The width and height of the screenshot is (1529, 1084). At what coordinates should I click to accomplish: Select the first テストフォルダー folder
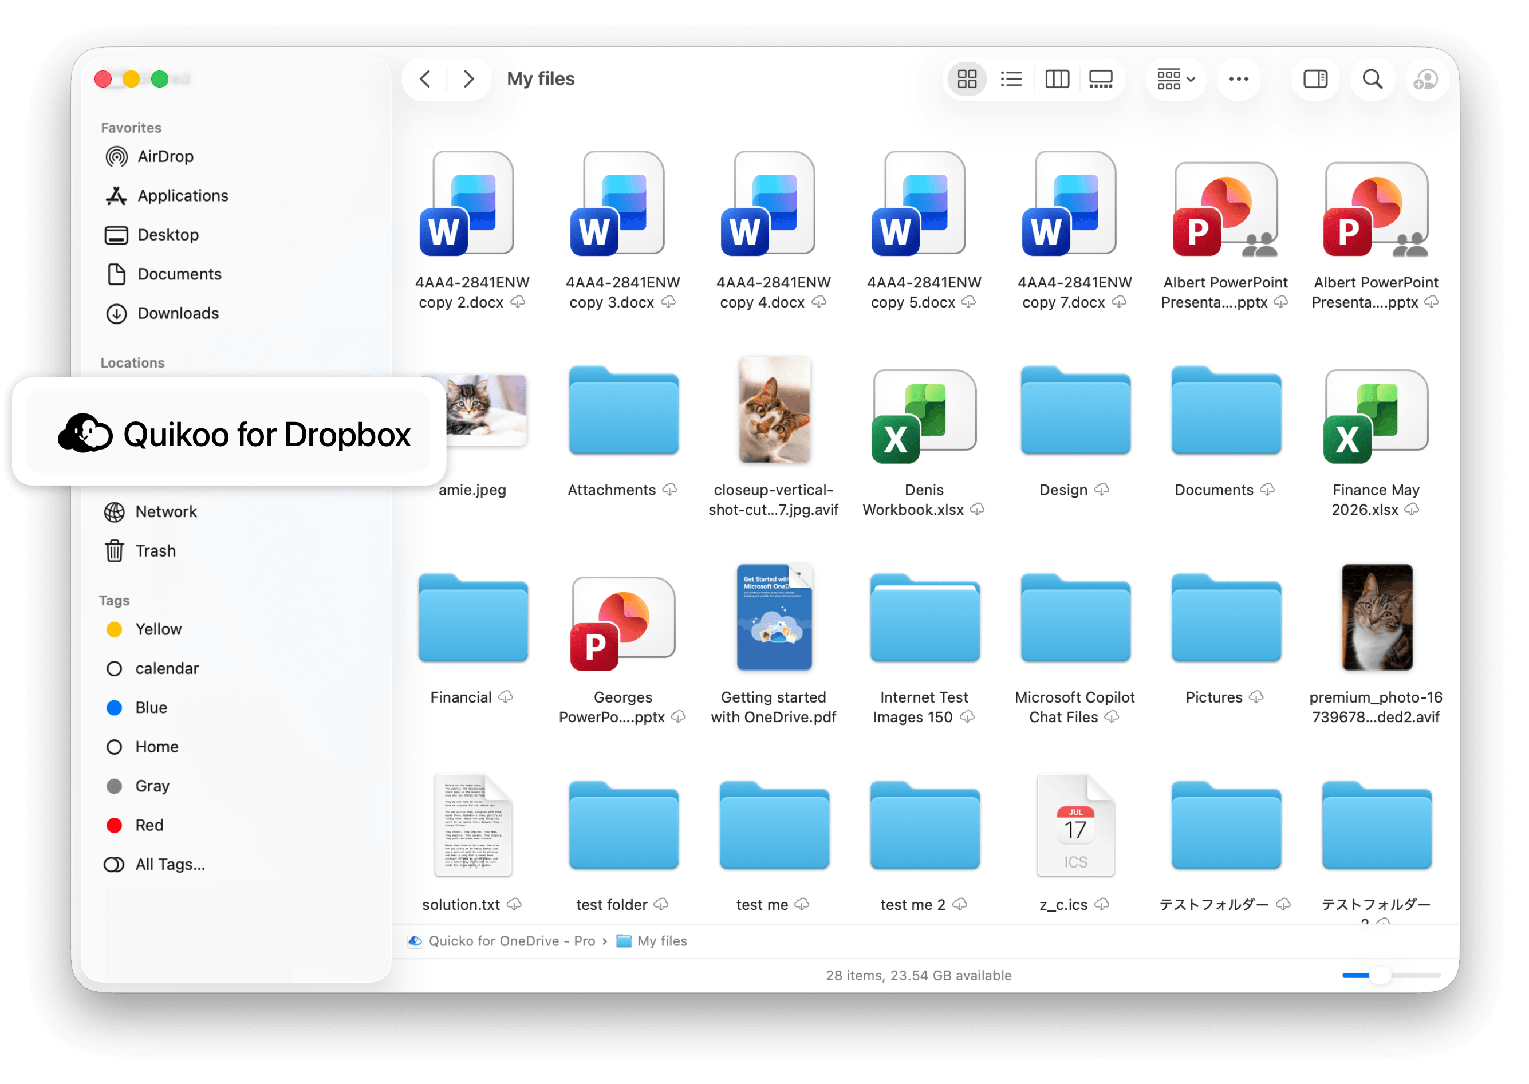tap(1227, 826)
